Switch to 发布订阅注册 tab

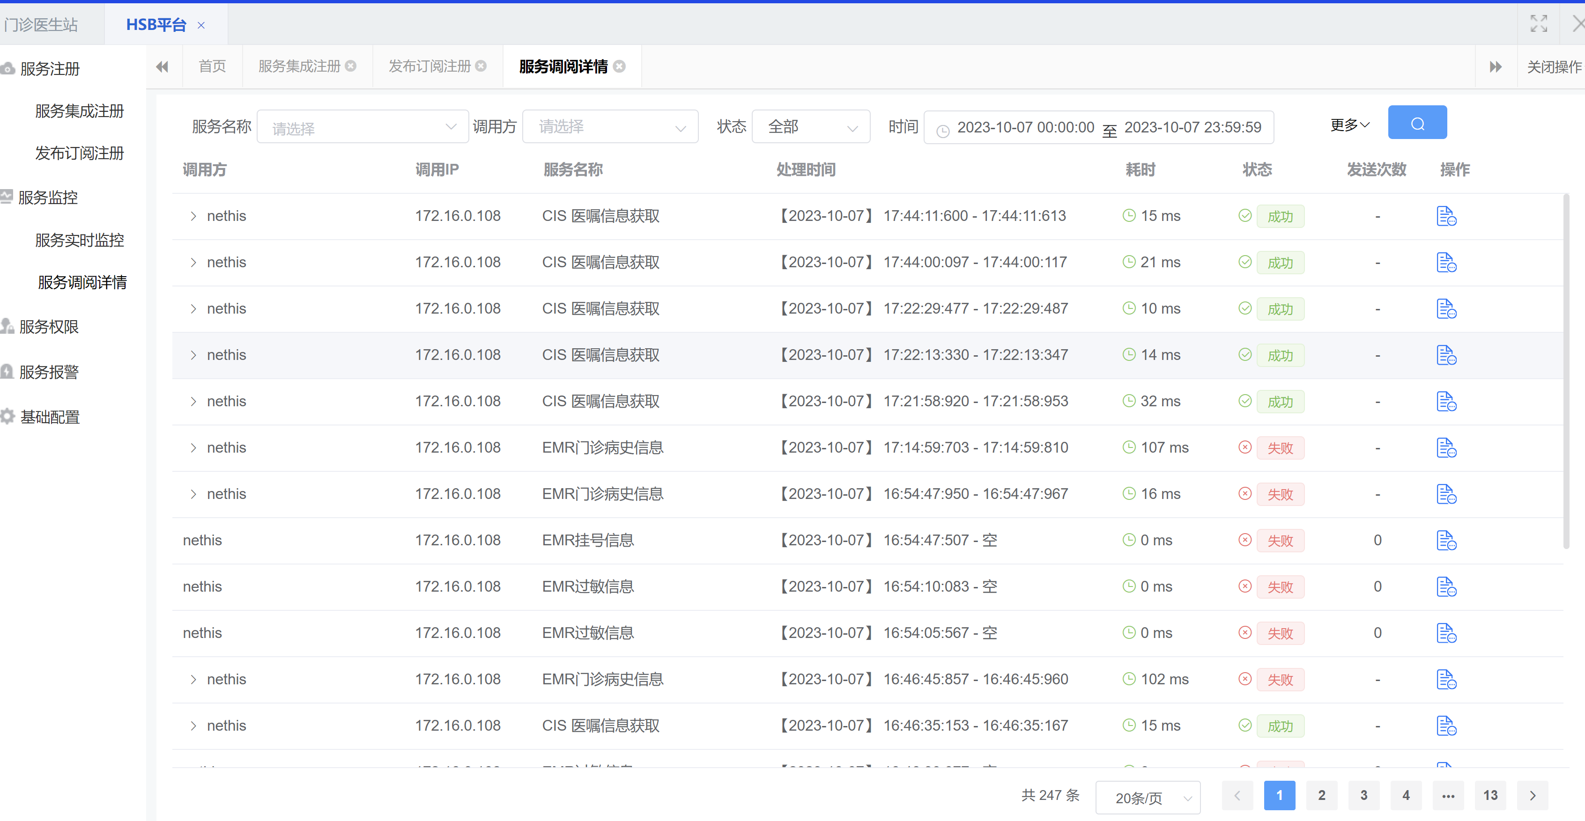click(430, 66)
